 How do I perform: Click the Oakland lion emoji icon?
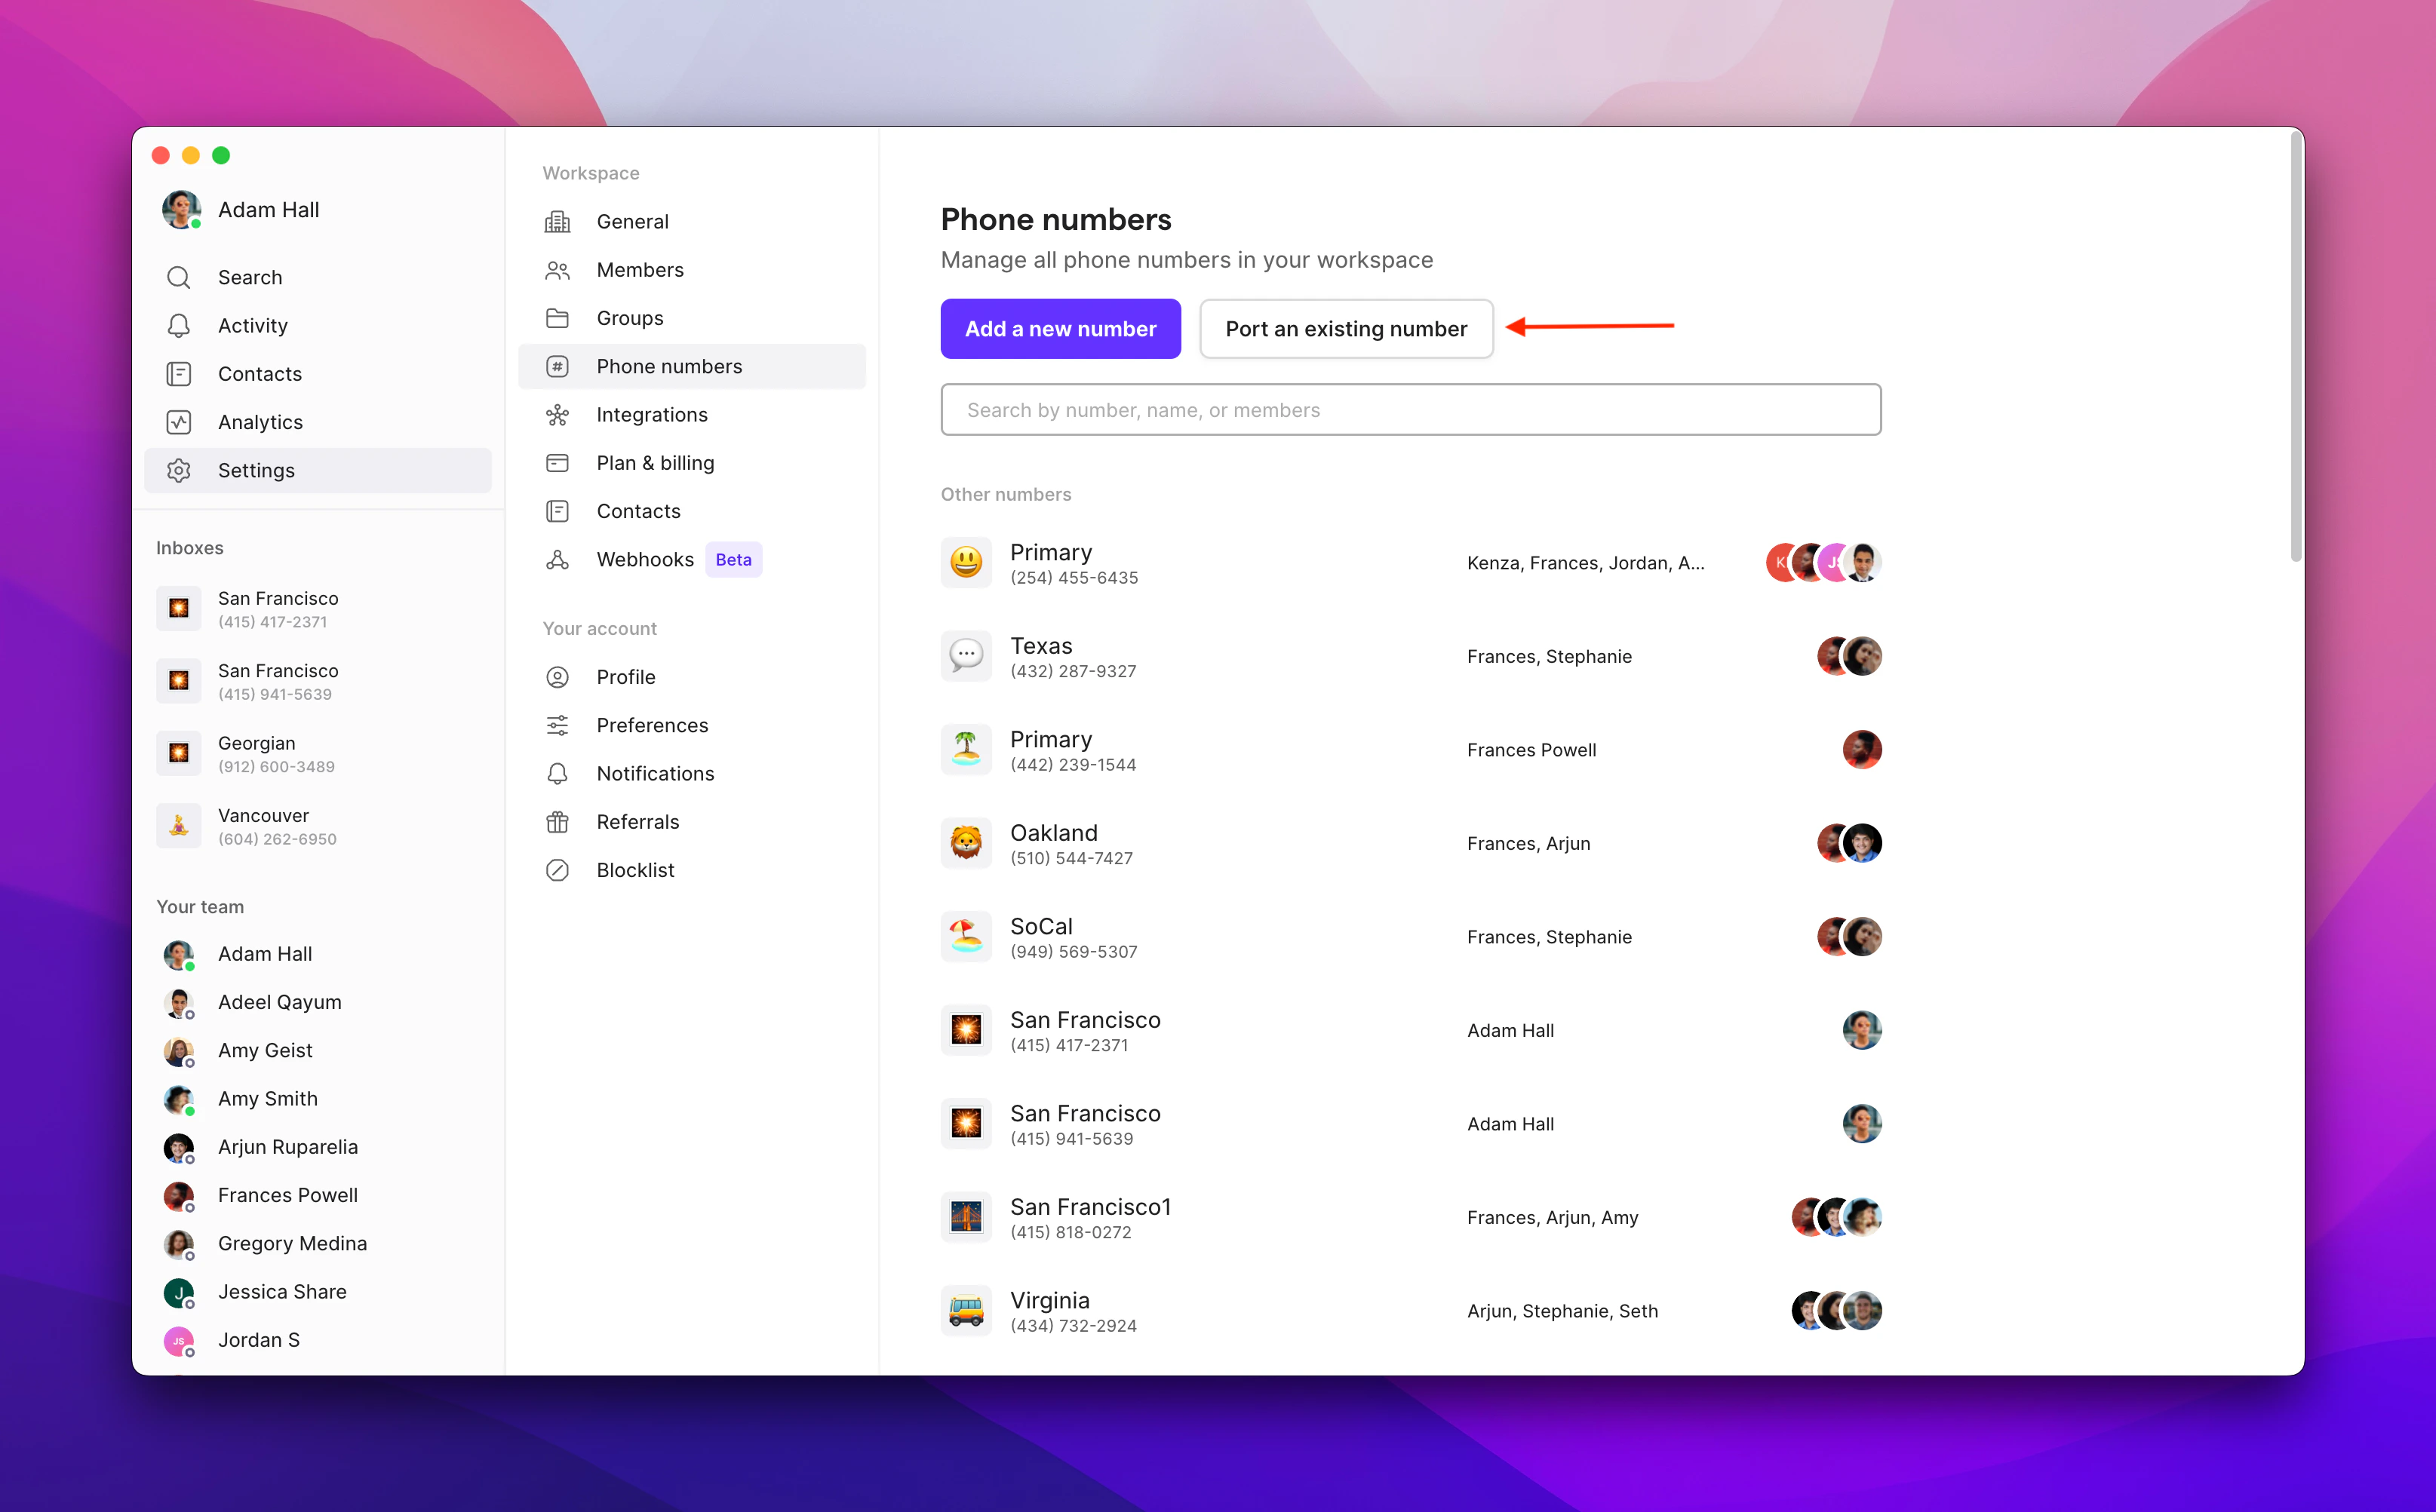[966, 844]
